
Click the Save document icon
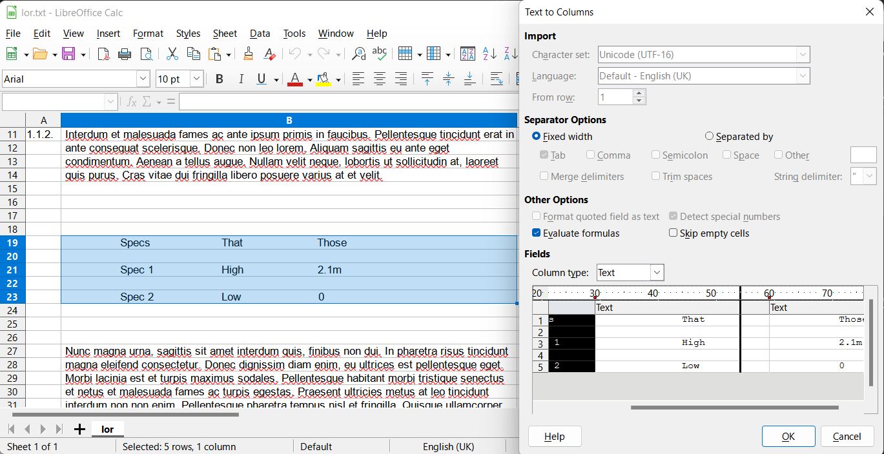click(x=68, y=54)
